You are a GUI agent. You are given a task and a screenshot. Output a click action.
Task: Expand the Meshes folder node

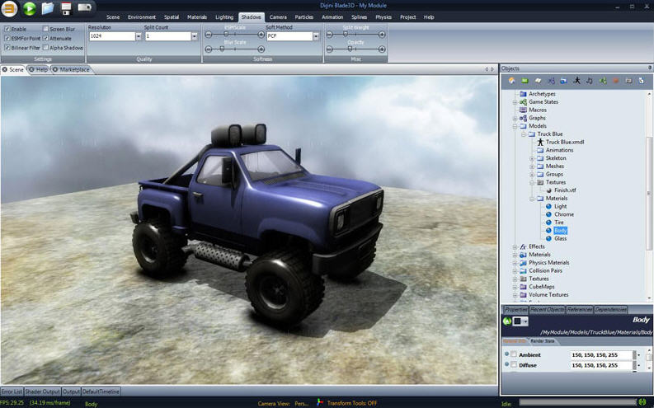coord(532,166)
